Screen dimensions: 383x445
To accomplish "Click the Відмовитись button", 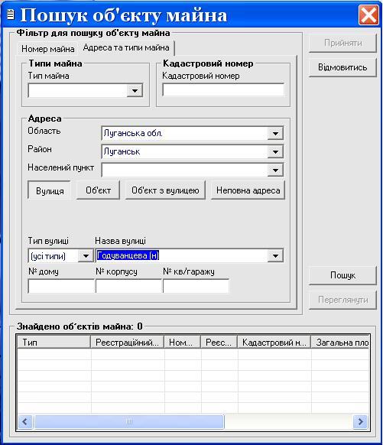I will pos(342,67).
